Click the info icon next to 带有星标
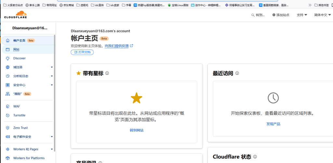 (x=107, y=73)
